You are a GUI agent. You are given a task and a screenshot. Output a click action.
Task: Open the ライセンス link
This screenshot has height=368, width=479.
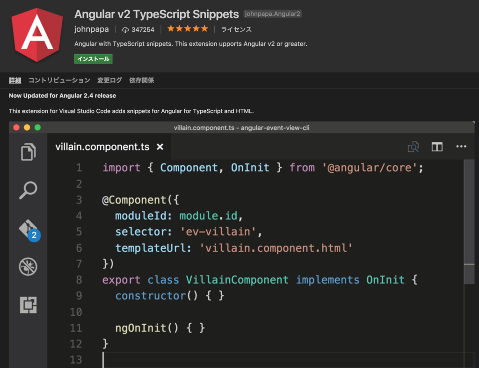pyautogui.click(x=236, y=29)
